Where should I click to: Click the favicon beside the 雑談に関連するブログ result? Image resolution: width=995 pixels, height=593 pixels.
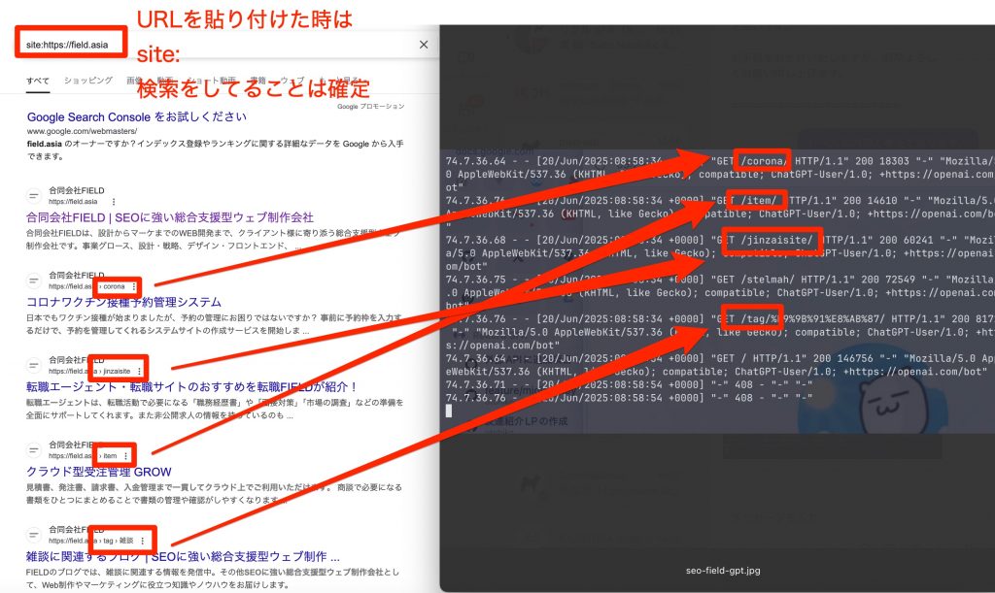34,535
